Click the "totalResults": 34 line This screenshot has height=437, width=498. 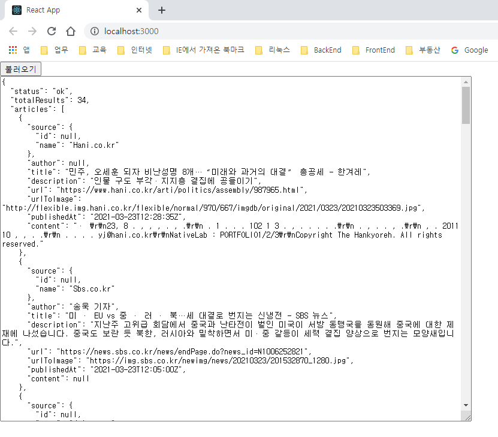pyautogui.click(x=50, y=101)
